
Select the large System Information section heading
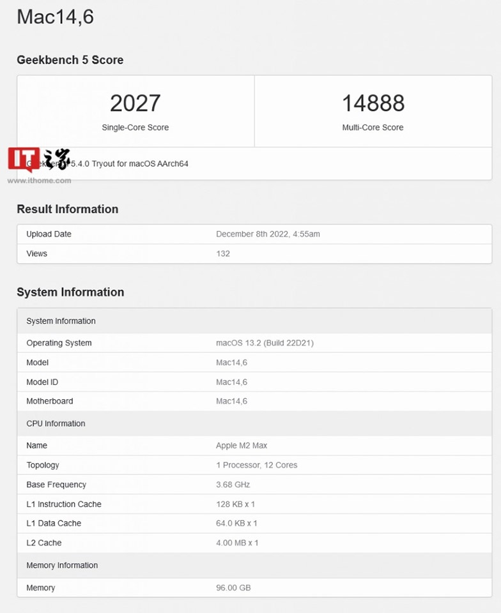(x=70, y=292)
